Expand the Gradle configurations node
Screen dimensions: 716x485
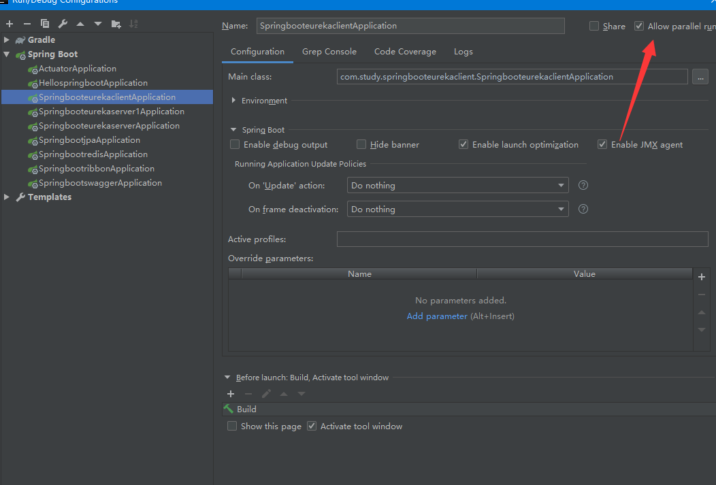pos(6,39)
